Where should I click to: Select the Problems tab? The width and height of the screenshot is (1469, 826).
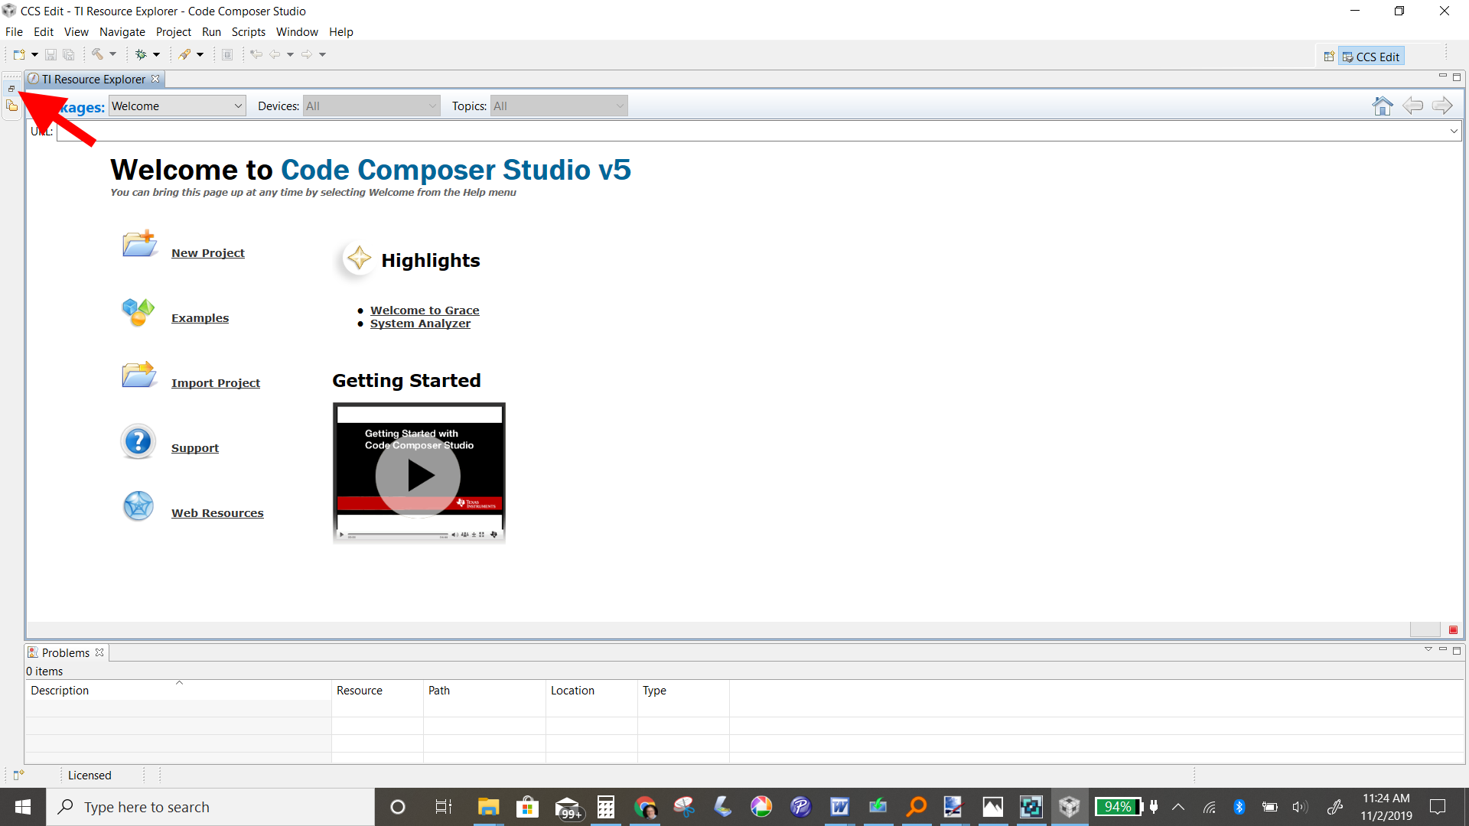66,653
